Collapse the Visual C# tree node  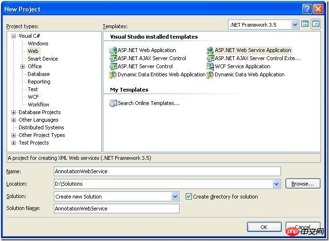pos(14,36)
